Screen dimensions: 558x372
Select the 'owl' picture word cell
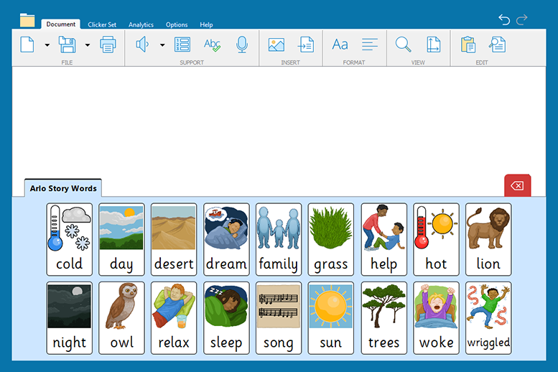point(121,317)
